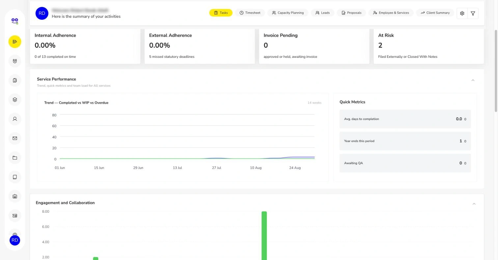
Task: Click the tallest green bar in engagement chart
Action: (264, 236)
